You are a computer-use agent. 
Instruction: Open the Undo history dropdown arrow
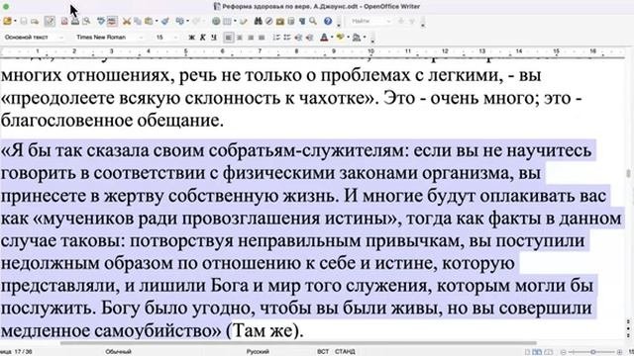187,21
